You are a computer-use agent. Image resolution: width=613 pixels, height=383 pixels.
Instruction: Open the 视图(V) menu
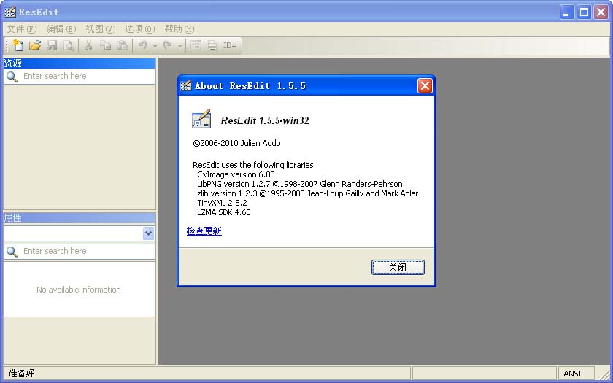click(100, 29)
